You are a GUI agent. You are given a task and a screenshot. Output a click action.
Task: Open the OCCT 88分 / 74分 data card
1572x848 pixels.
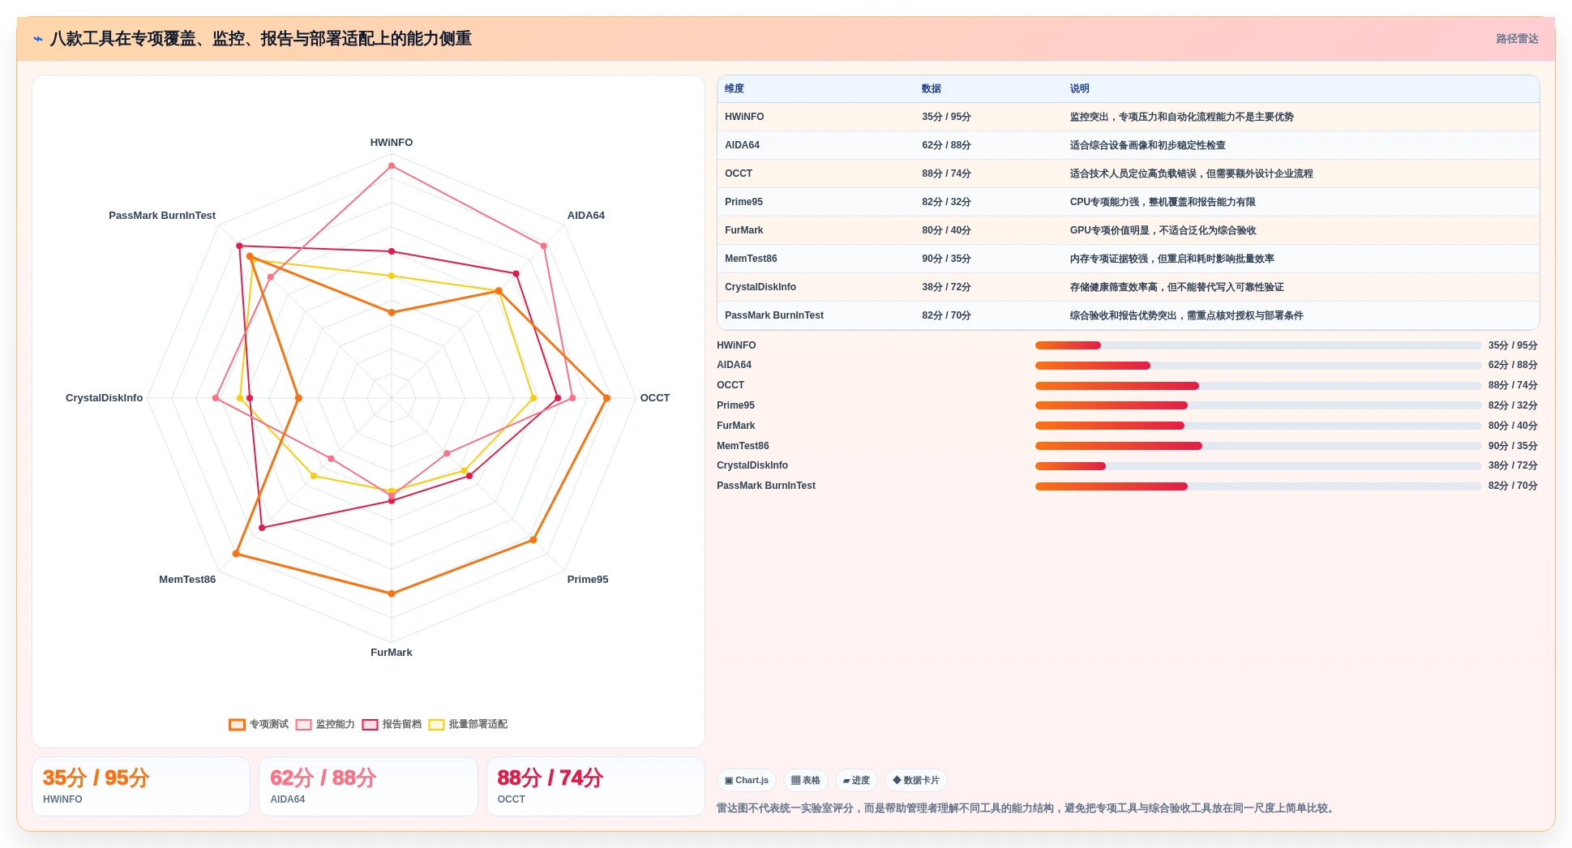point(596,786)
